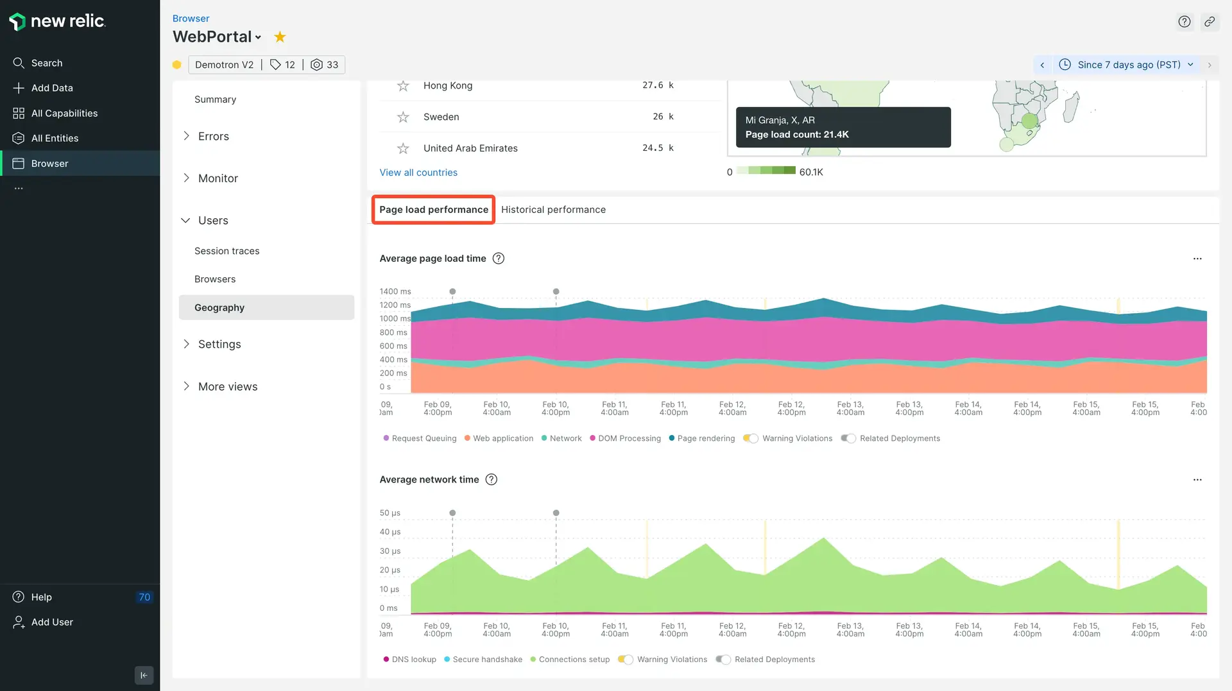Click the favorite star next to WebPortal

tap(280, 37)
